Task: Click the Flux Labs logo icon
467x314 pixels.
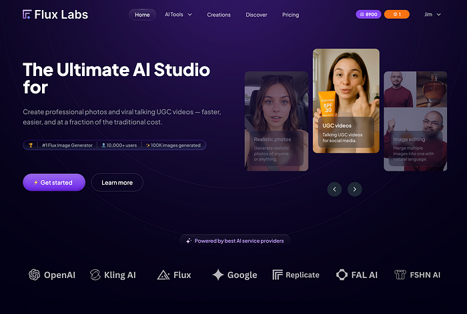Action: click(27, 14)
